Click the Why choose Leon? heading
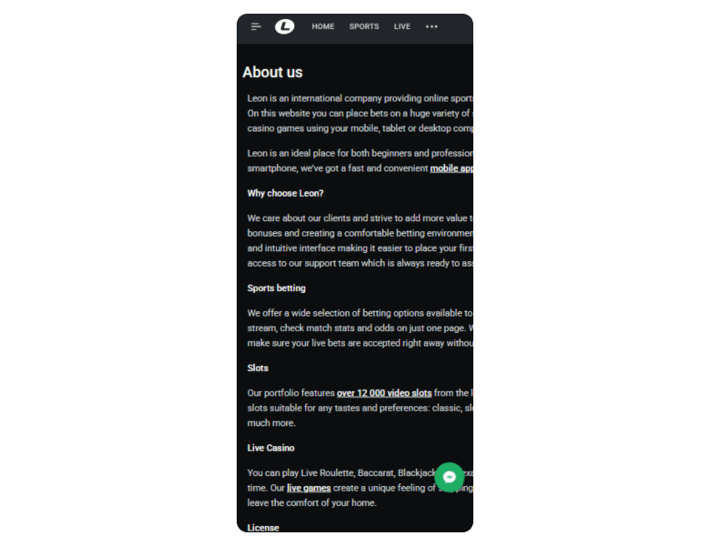This screenshot has width=710, height=546. click(x=285, y=194)
